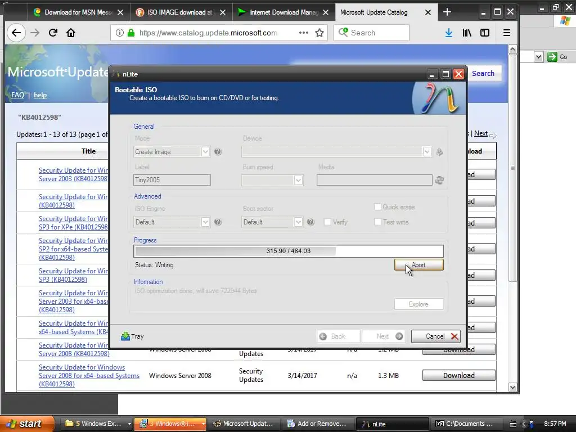This screenshot has height=432, width=576.
Task: Click the Firefox back arrow button
Action: [x=16, y=33]
